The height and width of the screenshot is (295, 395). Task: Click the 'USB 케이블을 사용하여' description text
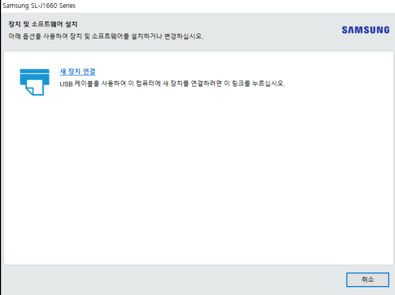tap(172, 83)
